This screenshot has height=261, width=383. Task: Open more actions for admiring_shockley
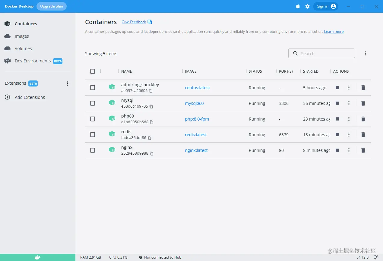coord(349,87)
